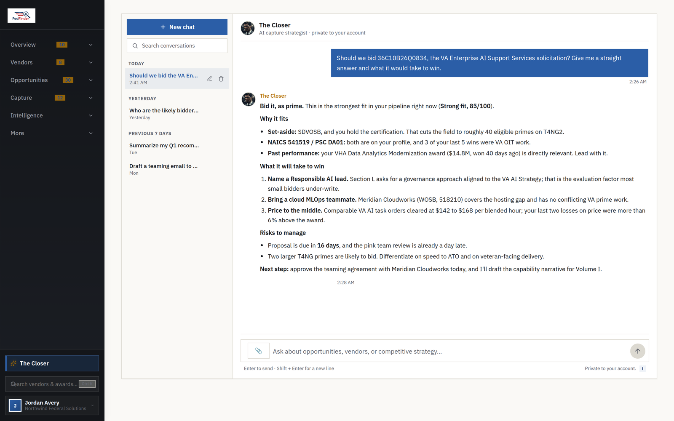
Task: Open the privacy info icon
Action: (x=642, y=368)
